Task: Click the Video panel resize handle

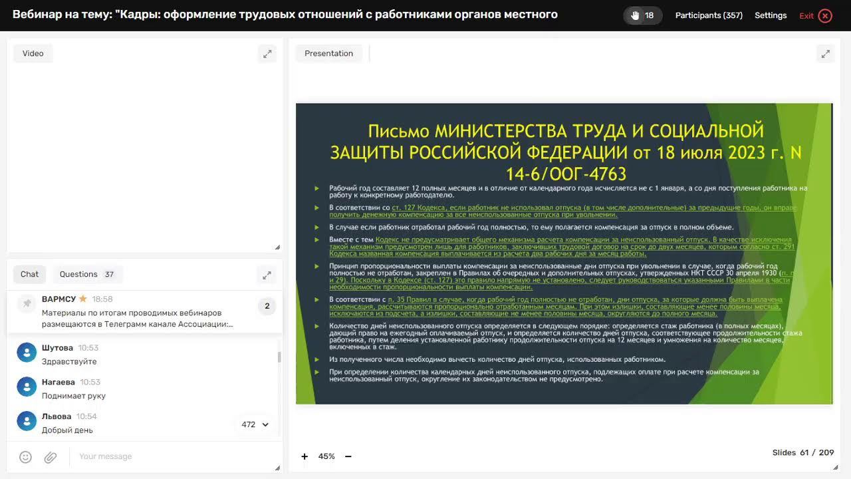Action: point(277,247)
